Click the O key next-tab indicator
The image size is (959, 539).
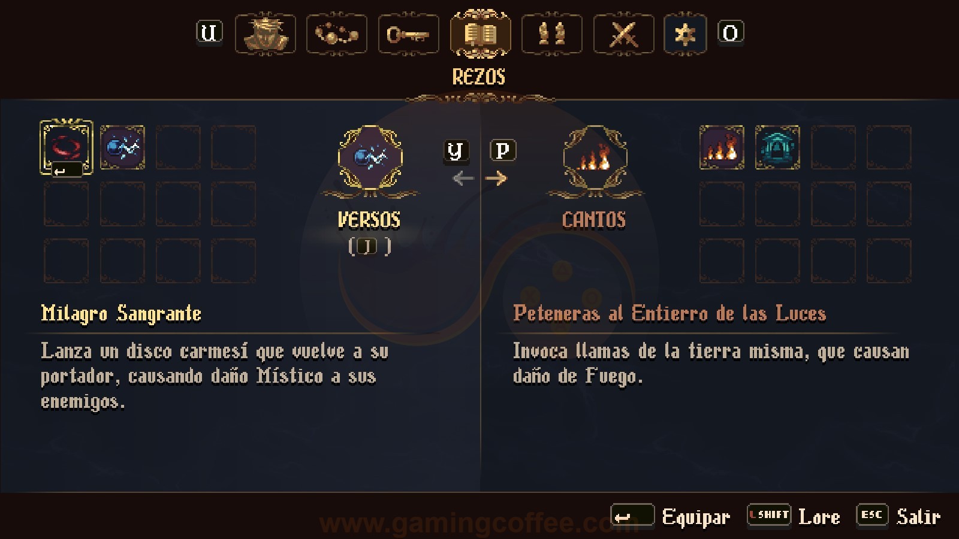point(731,32)
